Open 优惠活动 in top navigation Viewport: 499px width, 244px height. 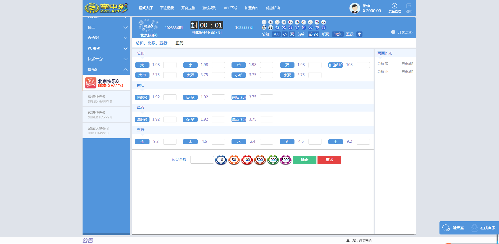click(x=273, y=8)
